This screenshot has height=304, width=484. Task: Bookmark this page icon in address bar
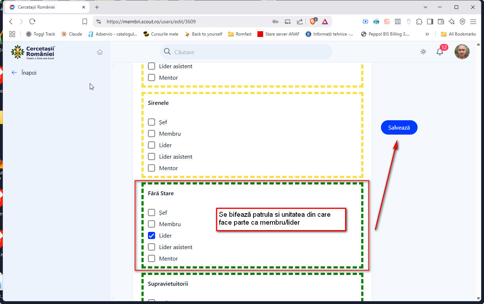pyautogui.click(x=85, y=22)
